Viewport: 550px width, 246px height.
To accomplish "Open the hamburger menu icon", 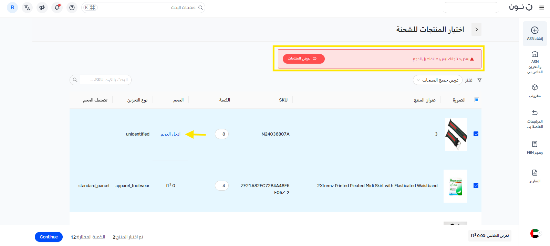I will tap(542, 8).
